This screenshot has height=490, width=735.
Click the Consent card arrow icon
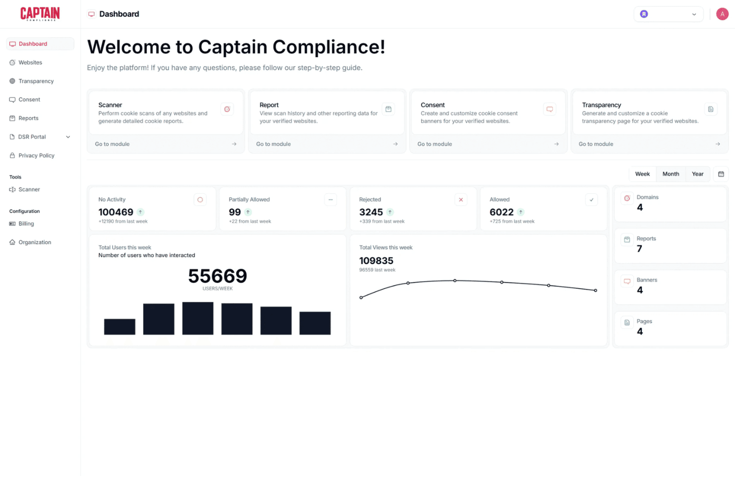click(556, 144)
